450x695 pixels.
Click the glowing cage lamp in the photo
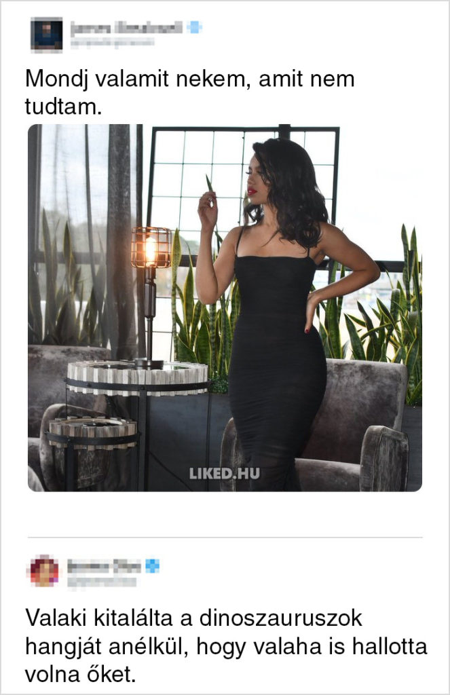[151, 248]
